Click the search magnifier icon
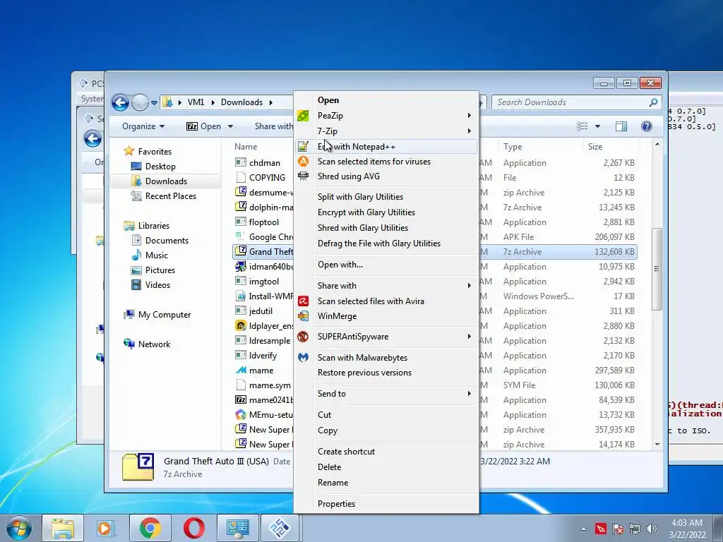The height and width of the screenshot is (542, 723). point(653,102)
